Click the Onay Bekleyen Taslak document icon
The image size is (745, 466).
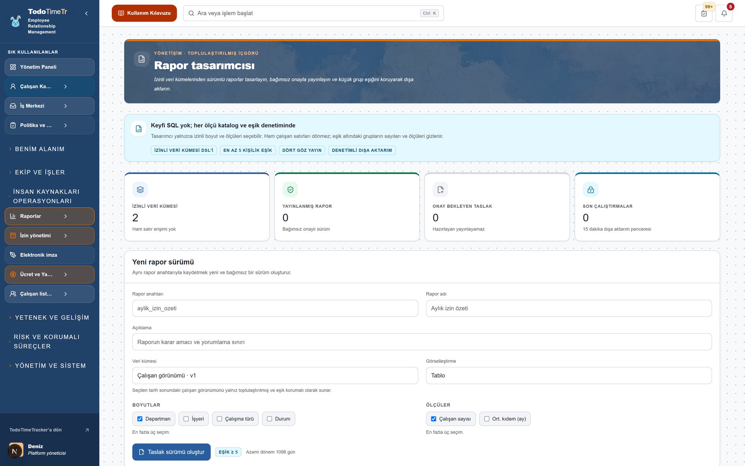pyautogui.click(x=440, y=190)
